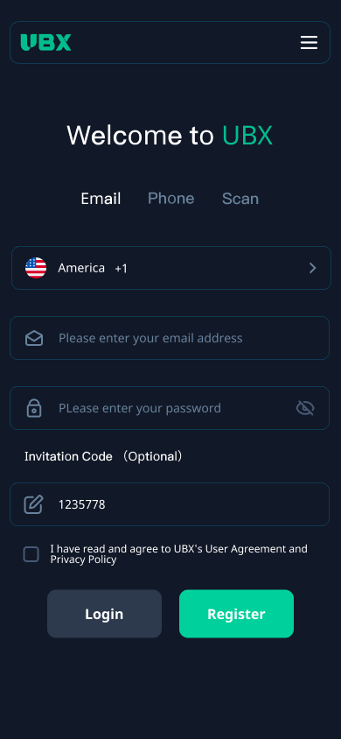This screenshot has width=341, height=739.
Task: Check the User Agreement checkbox
Action: pyautogui.click(x=31, y=554)
